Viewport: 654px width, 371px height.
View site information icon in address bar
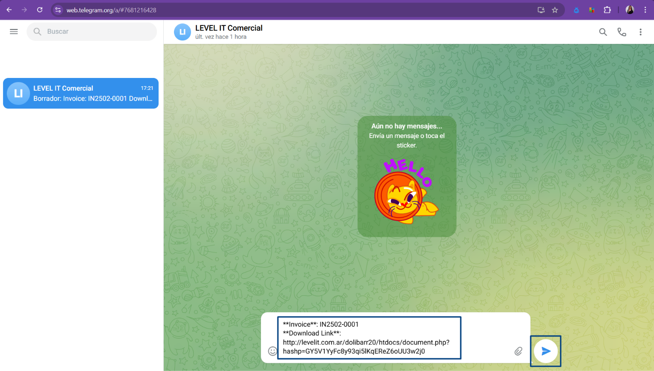pyautogui.click(x=58, y=10)
